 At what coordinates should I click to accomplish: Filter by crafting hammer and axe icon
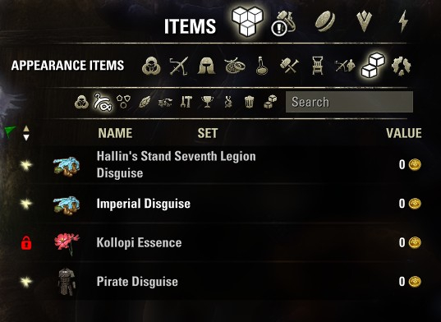click(x=289, y=65)
